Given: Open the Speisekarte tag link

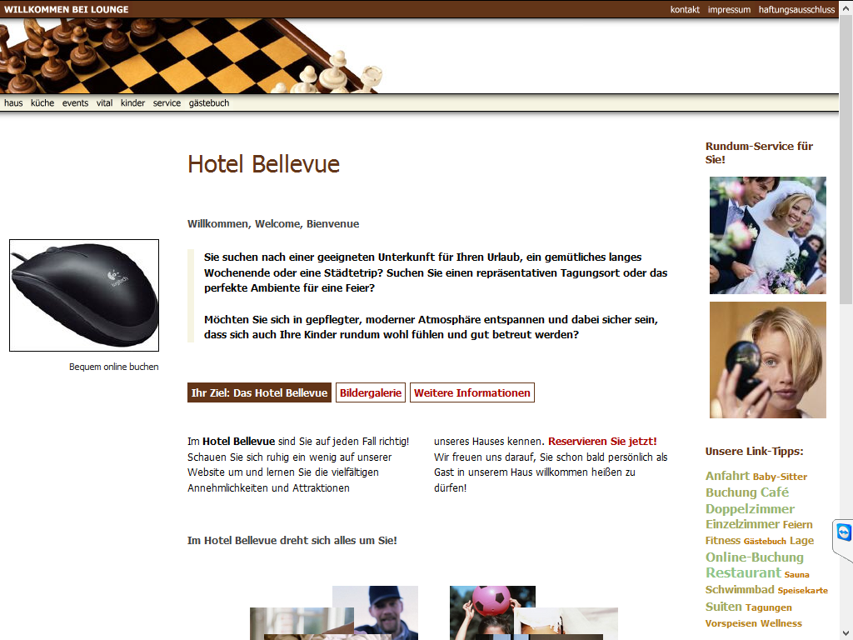Looking at the screenshot, I should click(x=803, y=591).
